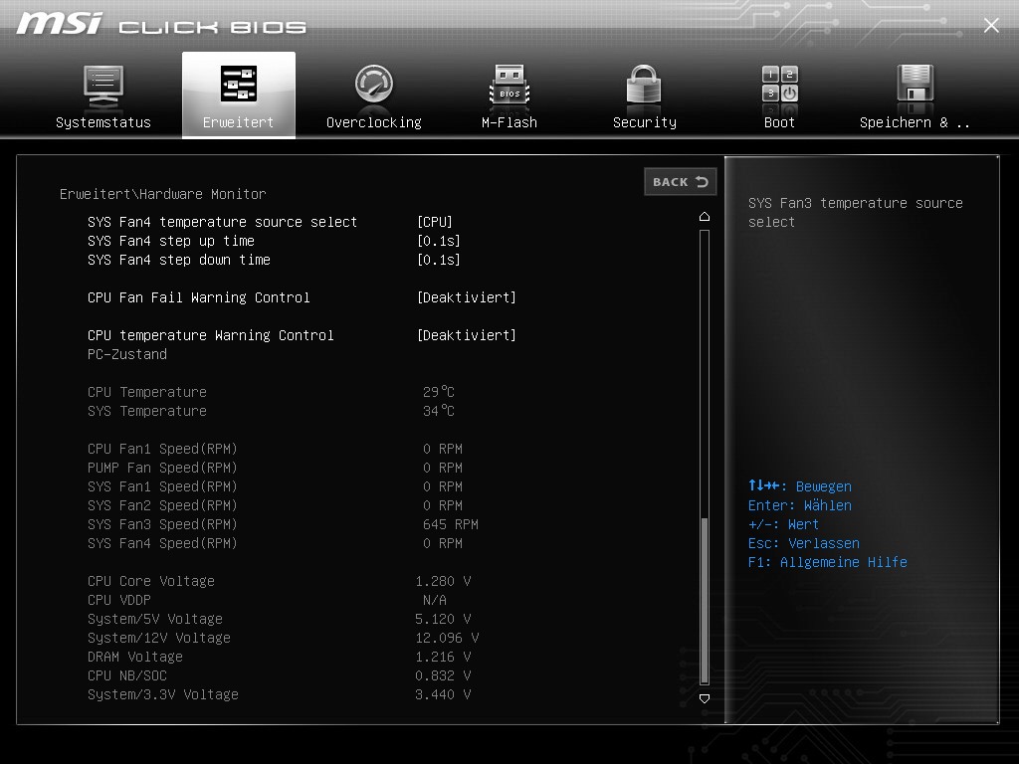This screenshot has width=1019, height=764.
Task: Click DRAM Voltage label
Action: (x=135, y=657)
